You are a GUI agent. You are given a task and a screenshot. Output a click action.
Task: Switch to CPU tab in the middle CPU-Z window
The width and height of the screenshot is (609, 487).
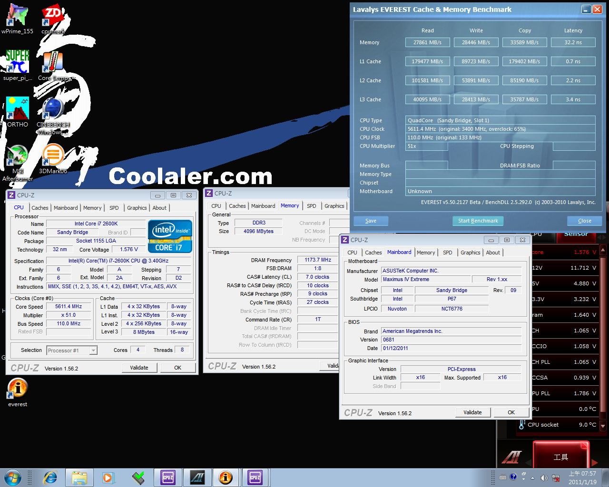tap(216, 206)
